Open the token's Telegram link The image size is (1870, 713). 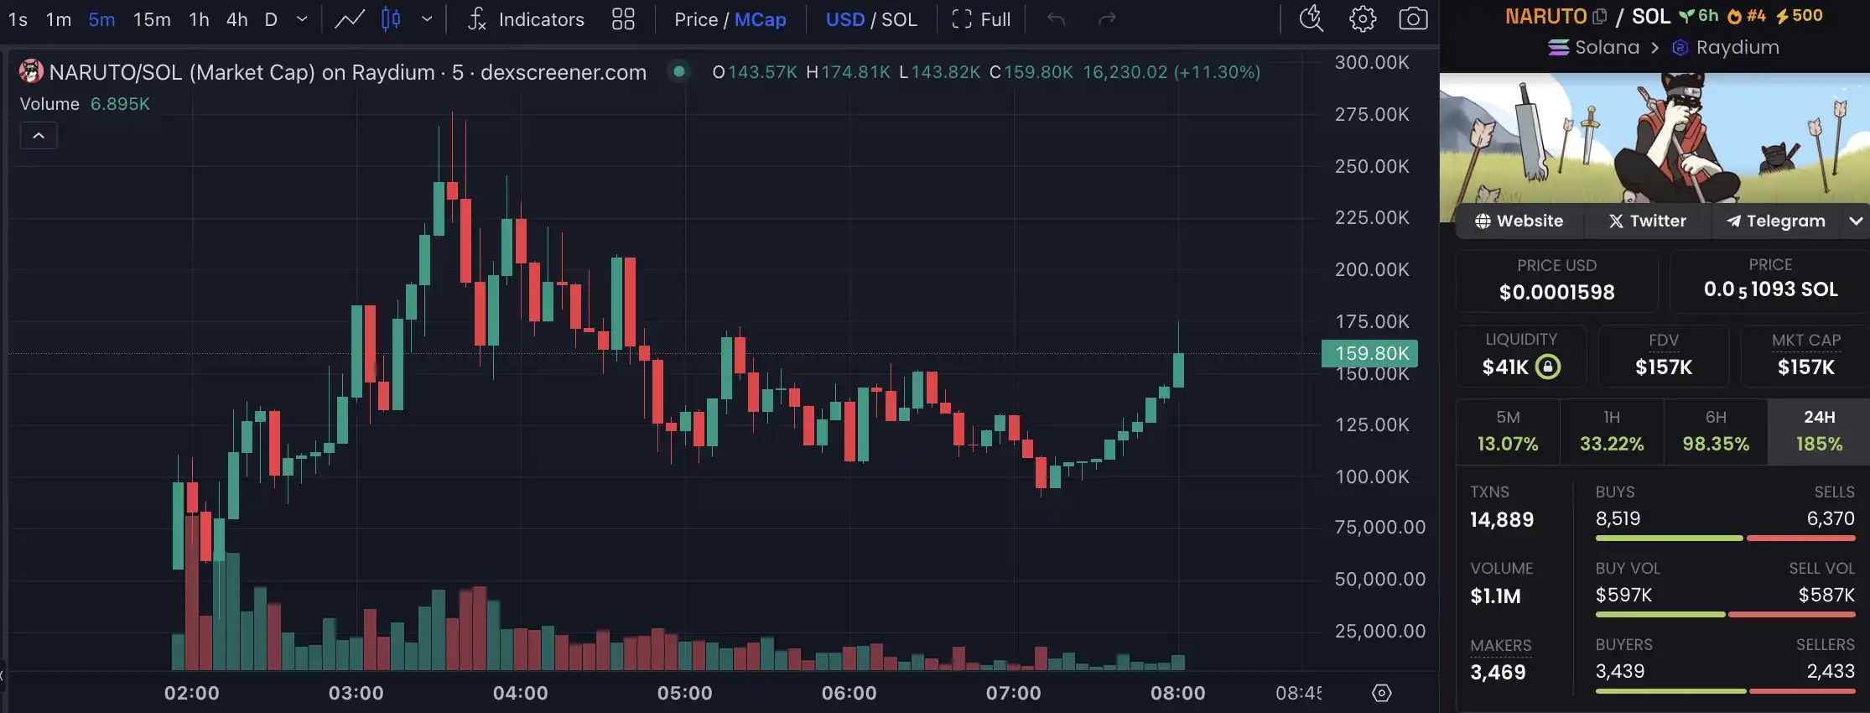tap(1775, 221)
